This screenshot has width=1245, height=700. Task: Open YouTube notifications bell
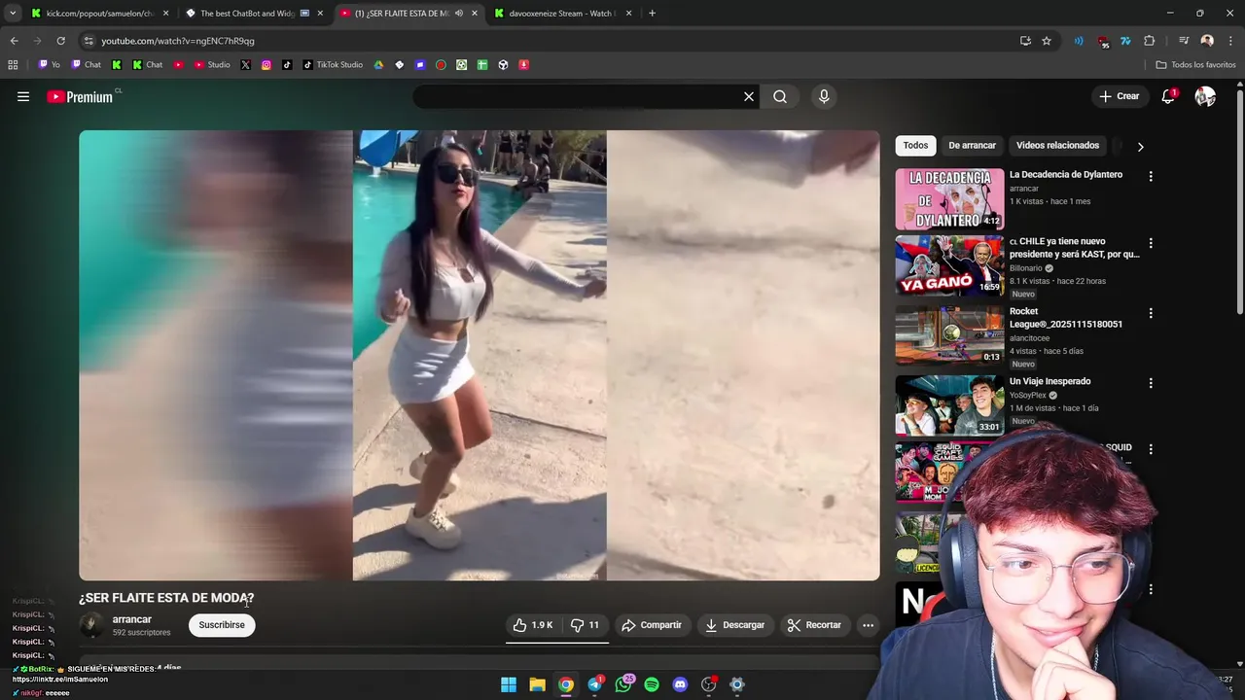click(x=1168, y=96)
